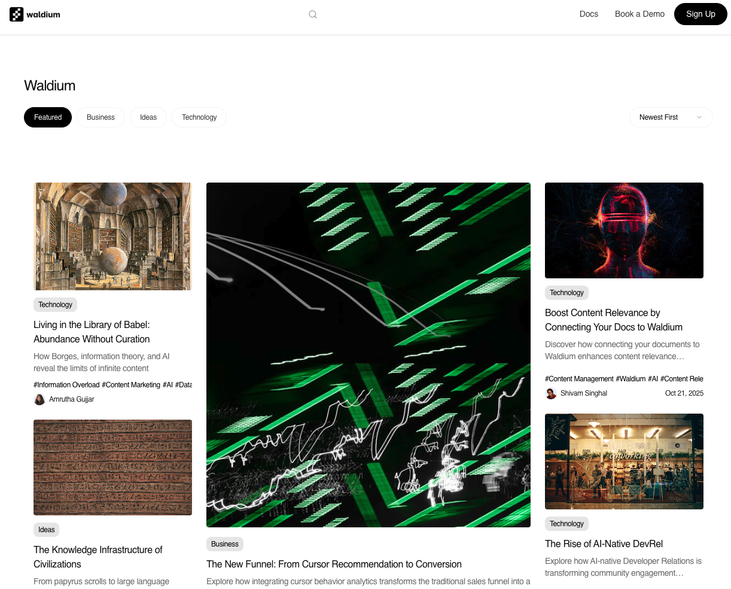Click the Business tag under the funnel image
731x589 pixels.
coord(225,544)
